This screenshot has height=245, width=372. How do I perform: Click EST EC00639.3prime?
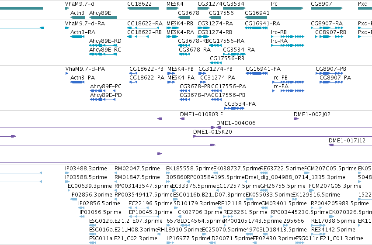[x=69, y=190]
